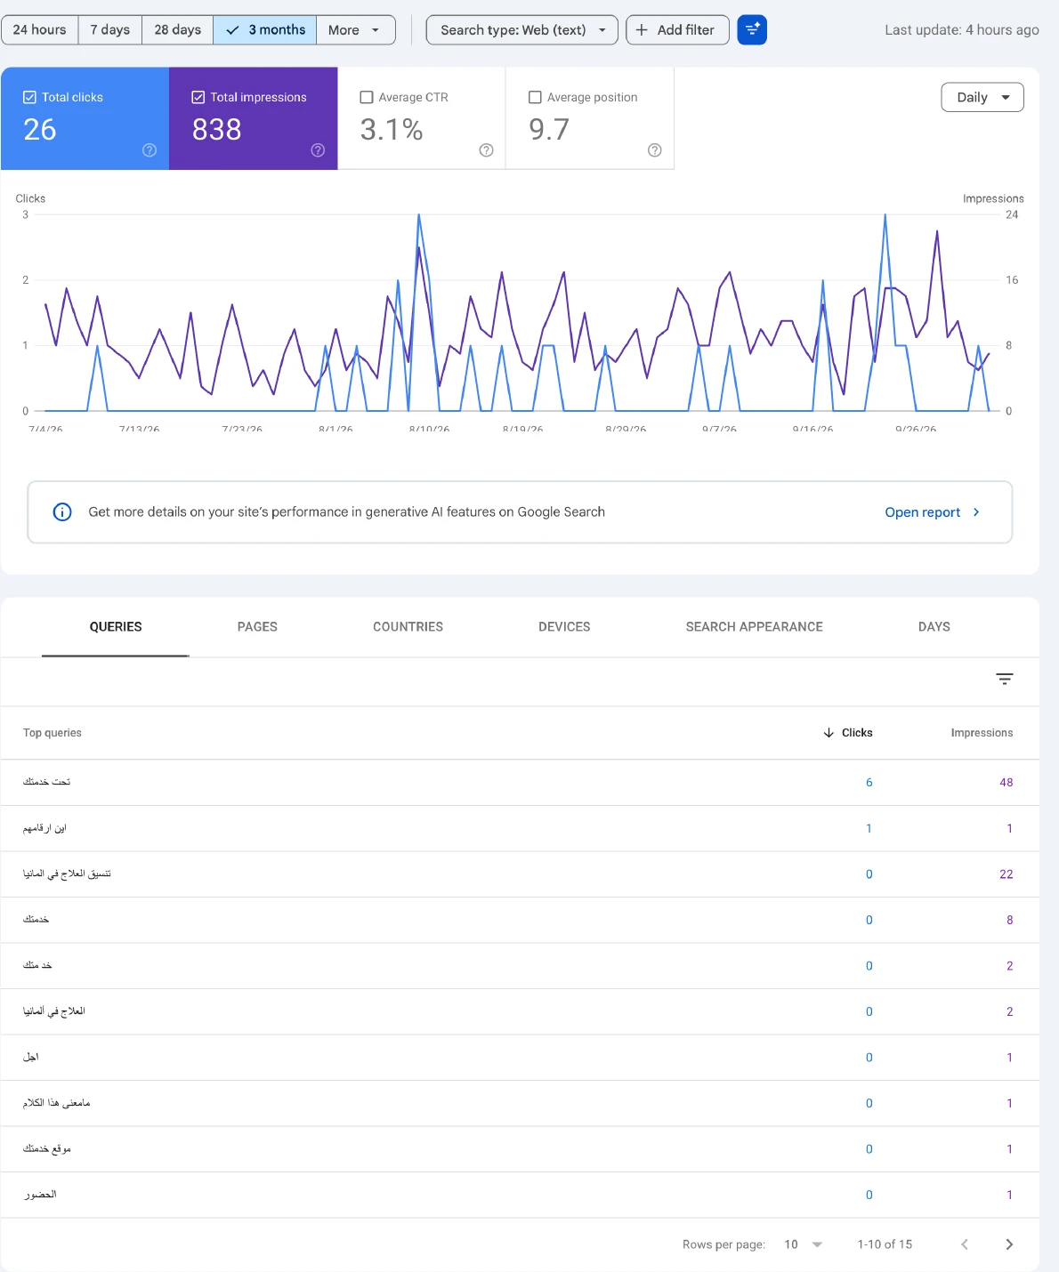
Task: Click the 48 impressions value
Action: [x=1006, y=783]
